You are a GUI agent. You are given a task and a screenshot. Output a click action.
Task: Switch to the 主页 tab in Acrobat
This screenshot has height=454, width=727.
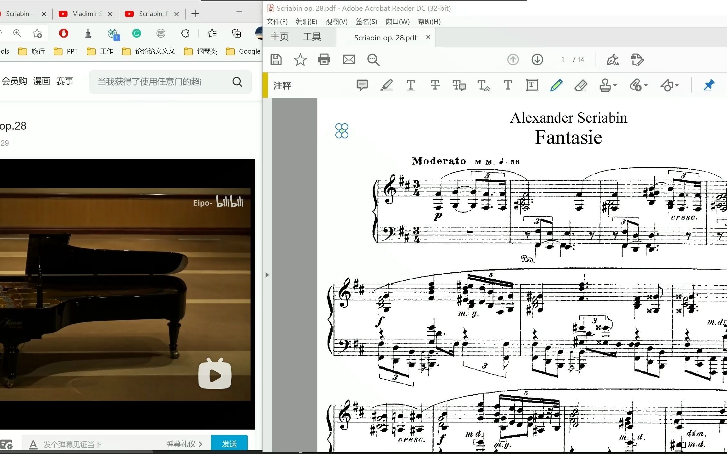[x=280, y=37]
